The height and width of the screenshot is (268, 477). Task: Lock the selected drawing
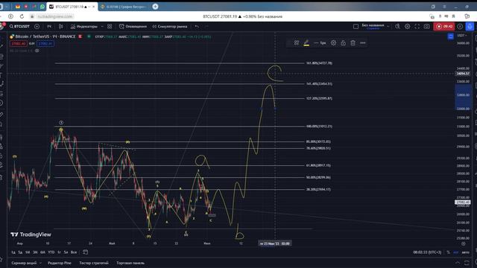pos(343,43)
